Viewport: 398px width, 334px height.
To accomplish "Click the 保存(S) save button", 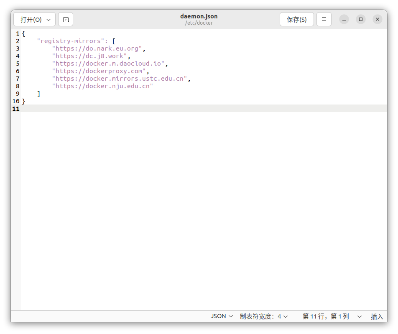I will (296, 20).
